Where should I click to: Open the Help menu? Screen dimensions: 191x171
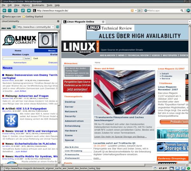click(x=57, y=5)
